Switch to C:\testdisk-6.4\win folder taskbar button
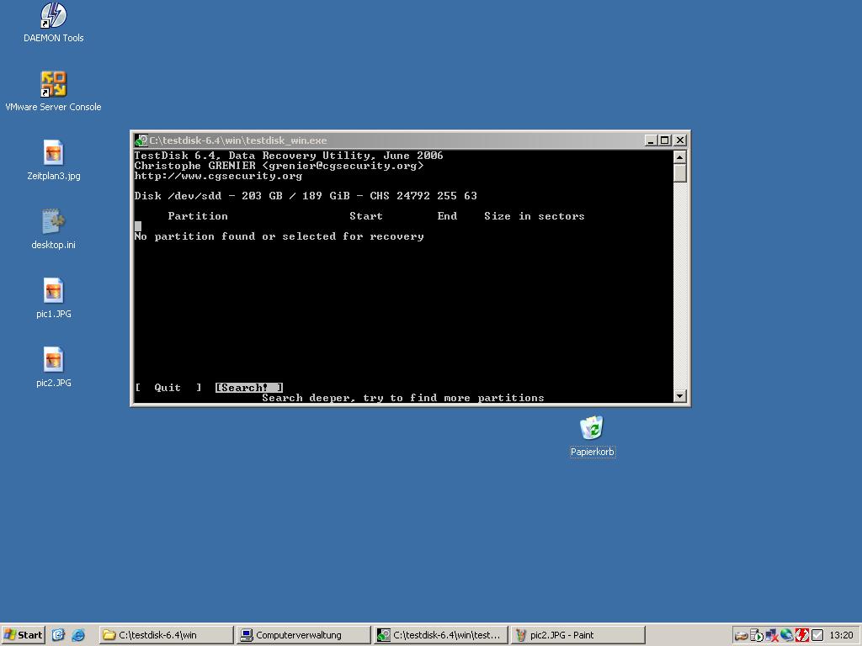Screen dimensions: 862x646 tap(167, 635)
